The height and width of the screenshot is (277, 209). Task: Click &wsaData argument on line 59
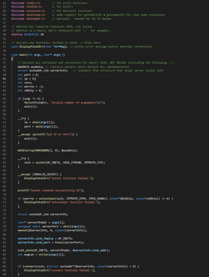pos(68,150)
